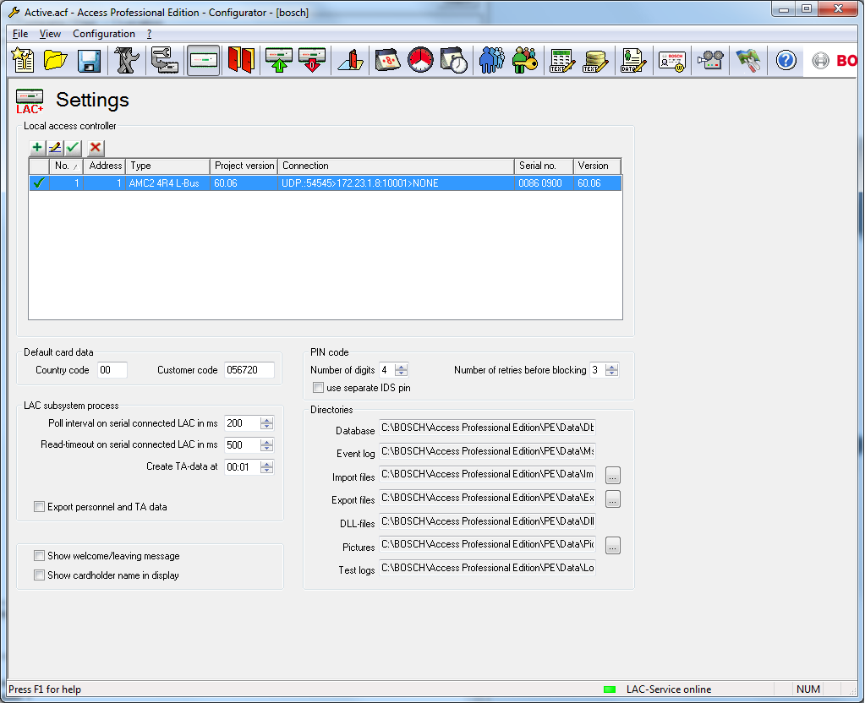Click the general settings tools icon
The height and width of the screenshot is (703, 865).
126,60
